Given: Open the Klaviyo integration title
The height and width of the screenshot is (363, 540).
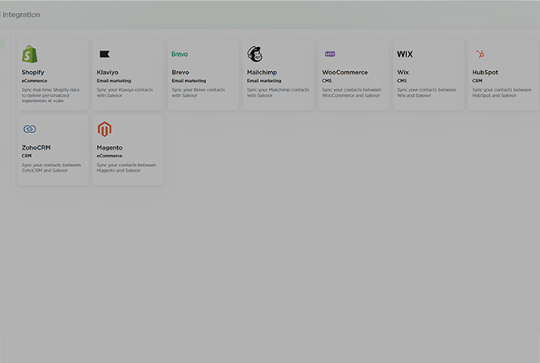Looking at the screenshot, I should [107, 73].
